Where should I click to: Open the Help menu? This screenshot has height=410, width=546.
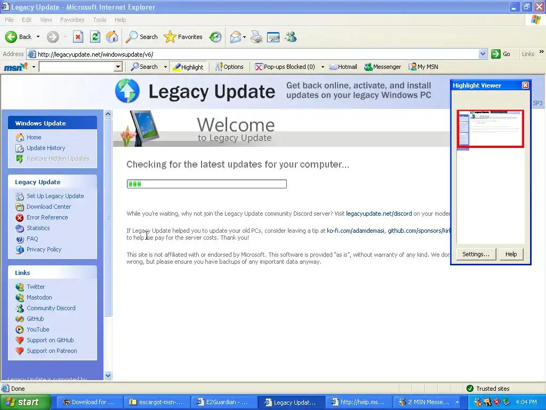click(x=120, y=20)
